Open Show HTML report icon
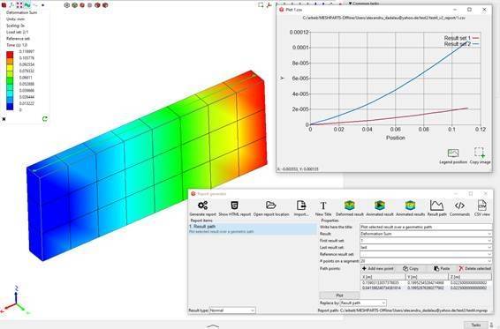 click(234, 206)
